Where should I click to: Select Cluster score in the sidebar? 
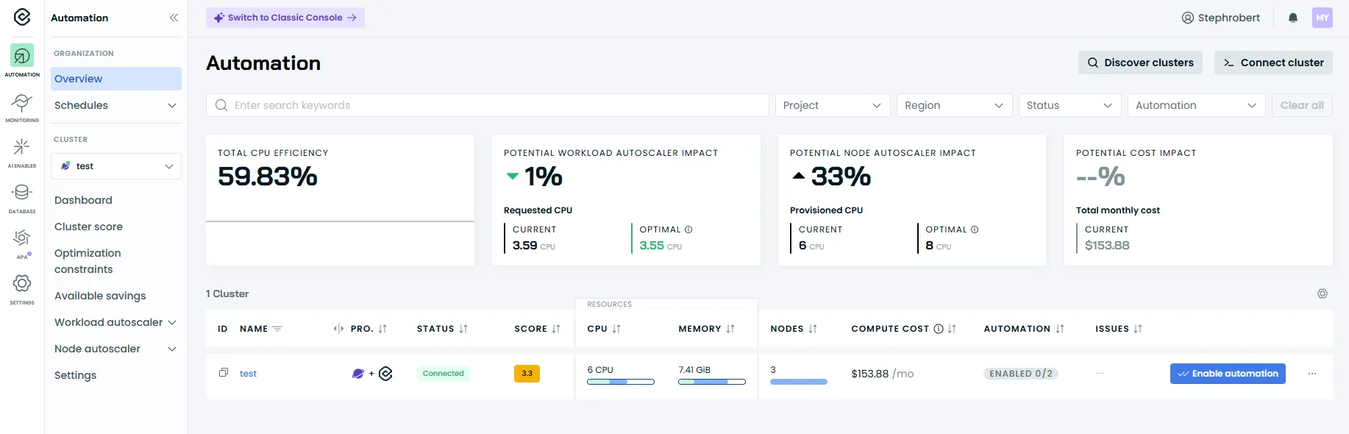pos(88,227)
